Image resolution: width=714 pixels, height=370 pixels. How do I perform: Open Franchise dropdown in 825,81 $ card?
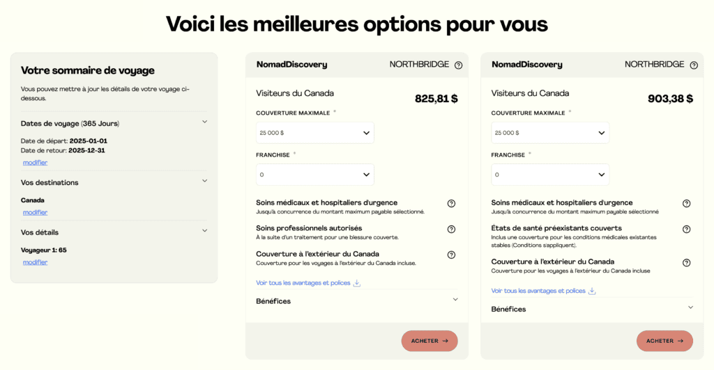[314, 175]
